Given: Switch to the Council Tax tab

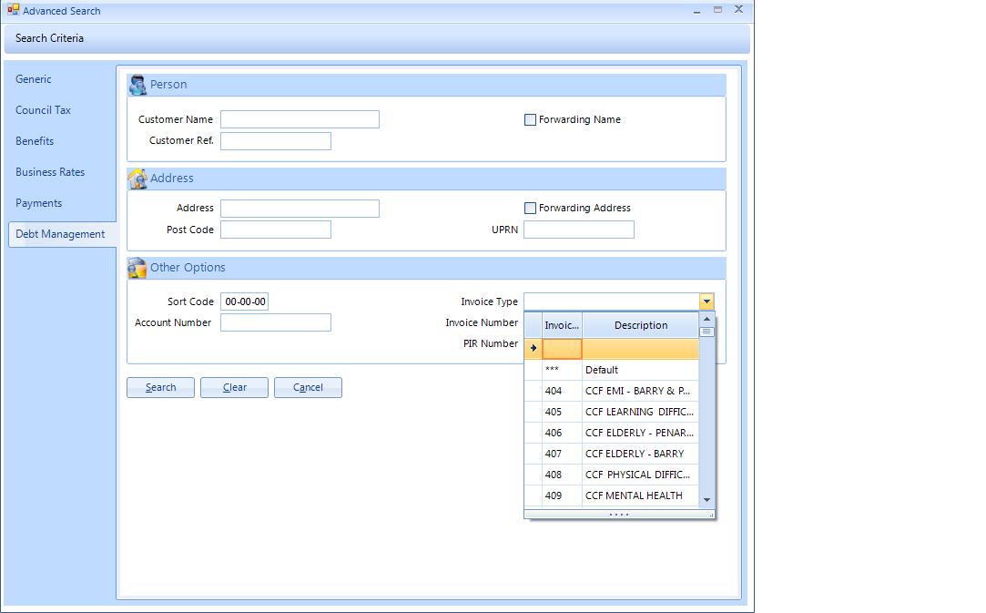Looking at the screenshot, I should (x=43, y=110).
